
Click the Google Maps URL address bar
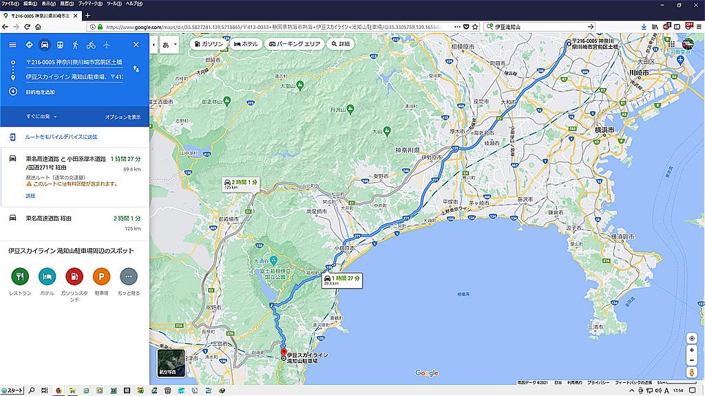[273, 27]
